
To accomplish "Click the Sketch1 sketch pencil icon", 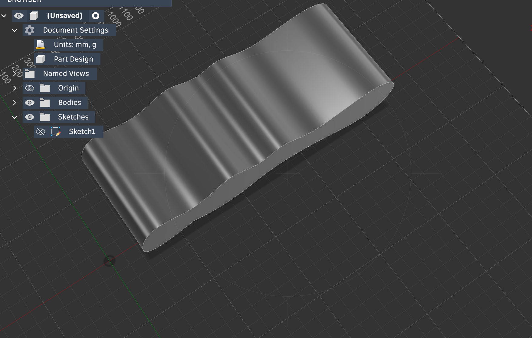I will point(56,132).
